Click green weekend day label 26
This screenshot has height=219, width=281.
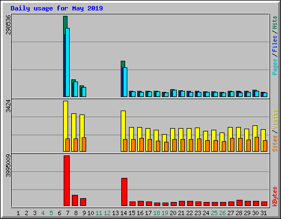point(222,213)
